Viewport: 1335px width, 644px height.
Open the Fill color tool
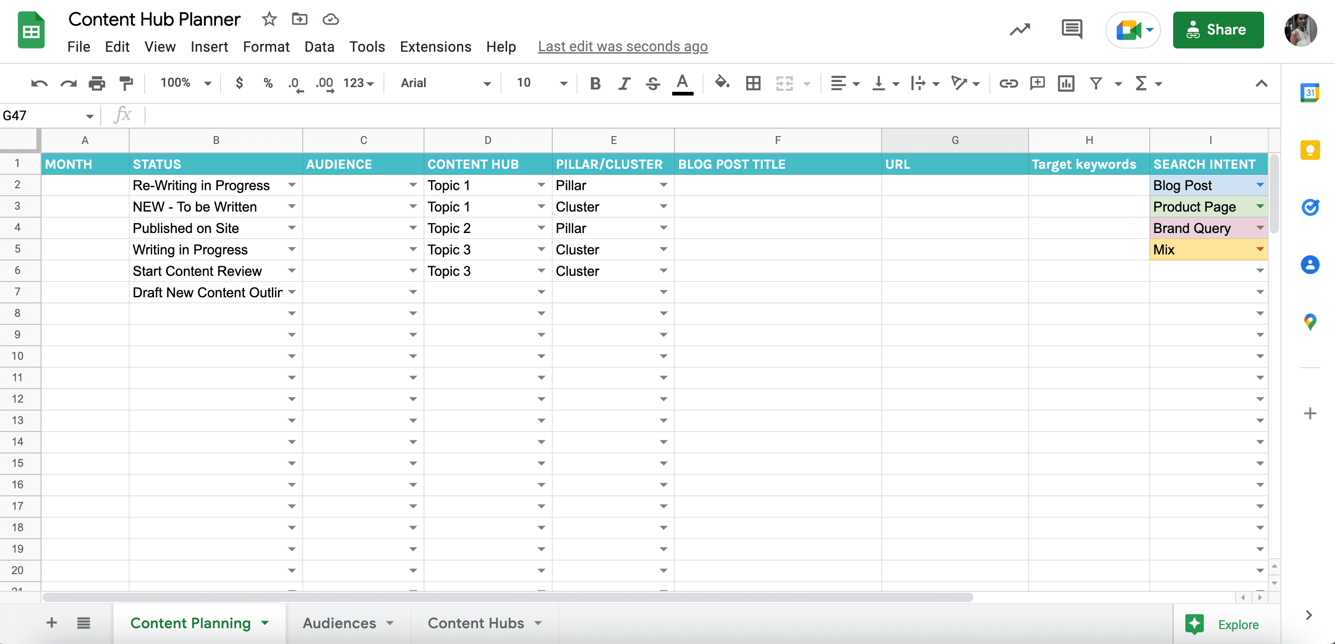tap(723, 83)
